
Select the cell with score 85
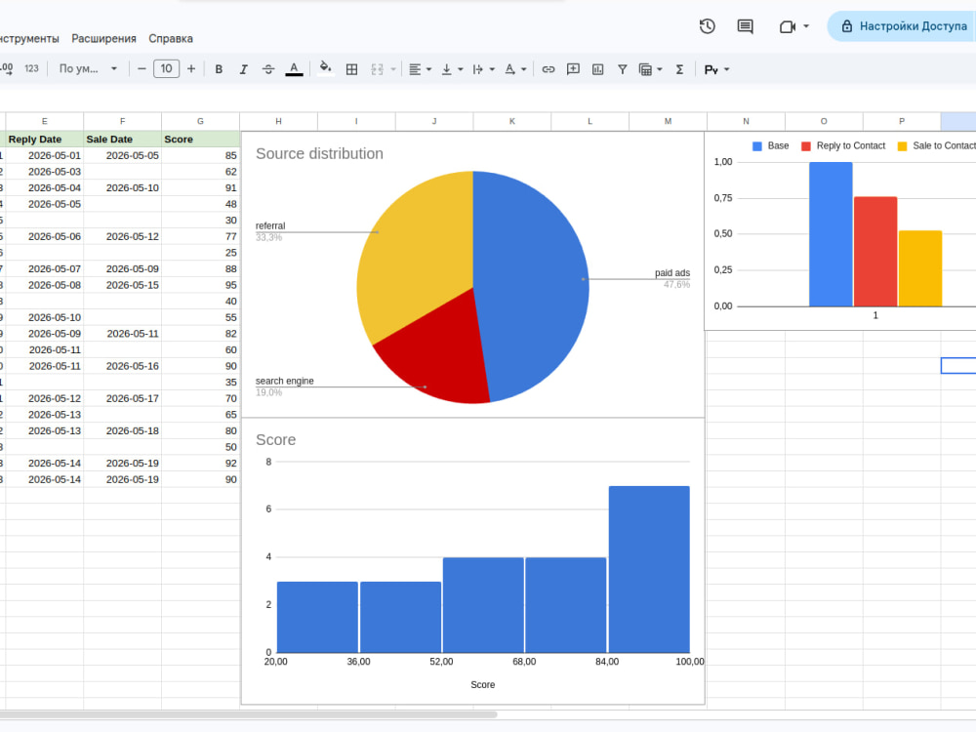(200, 155)
